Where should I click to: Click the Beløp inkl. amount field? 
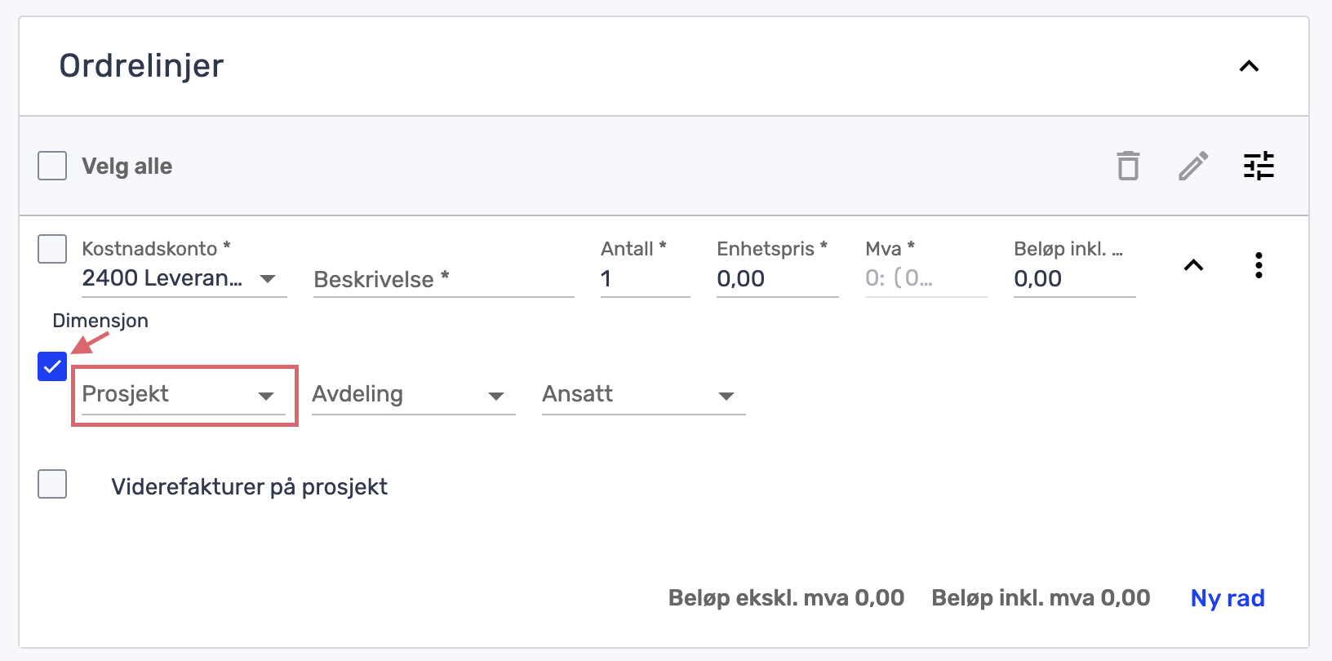1073,279
